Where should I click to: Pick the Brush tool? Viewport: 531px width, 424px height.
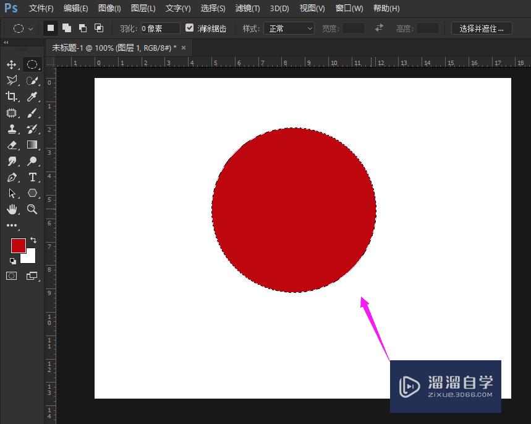(32, 113)
